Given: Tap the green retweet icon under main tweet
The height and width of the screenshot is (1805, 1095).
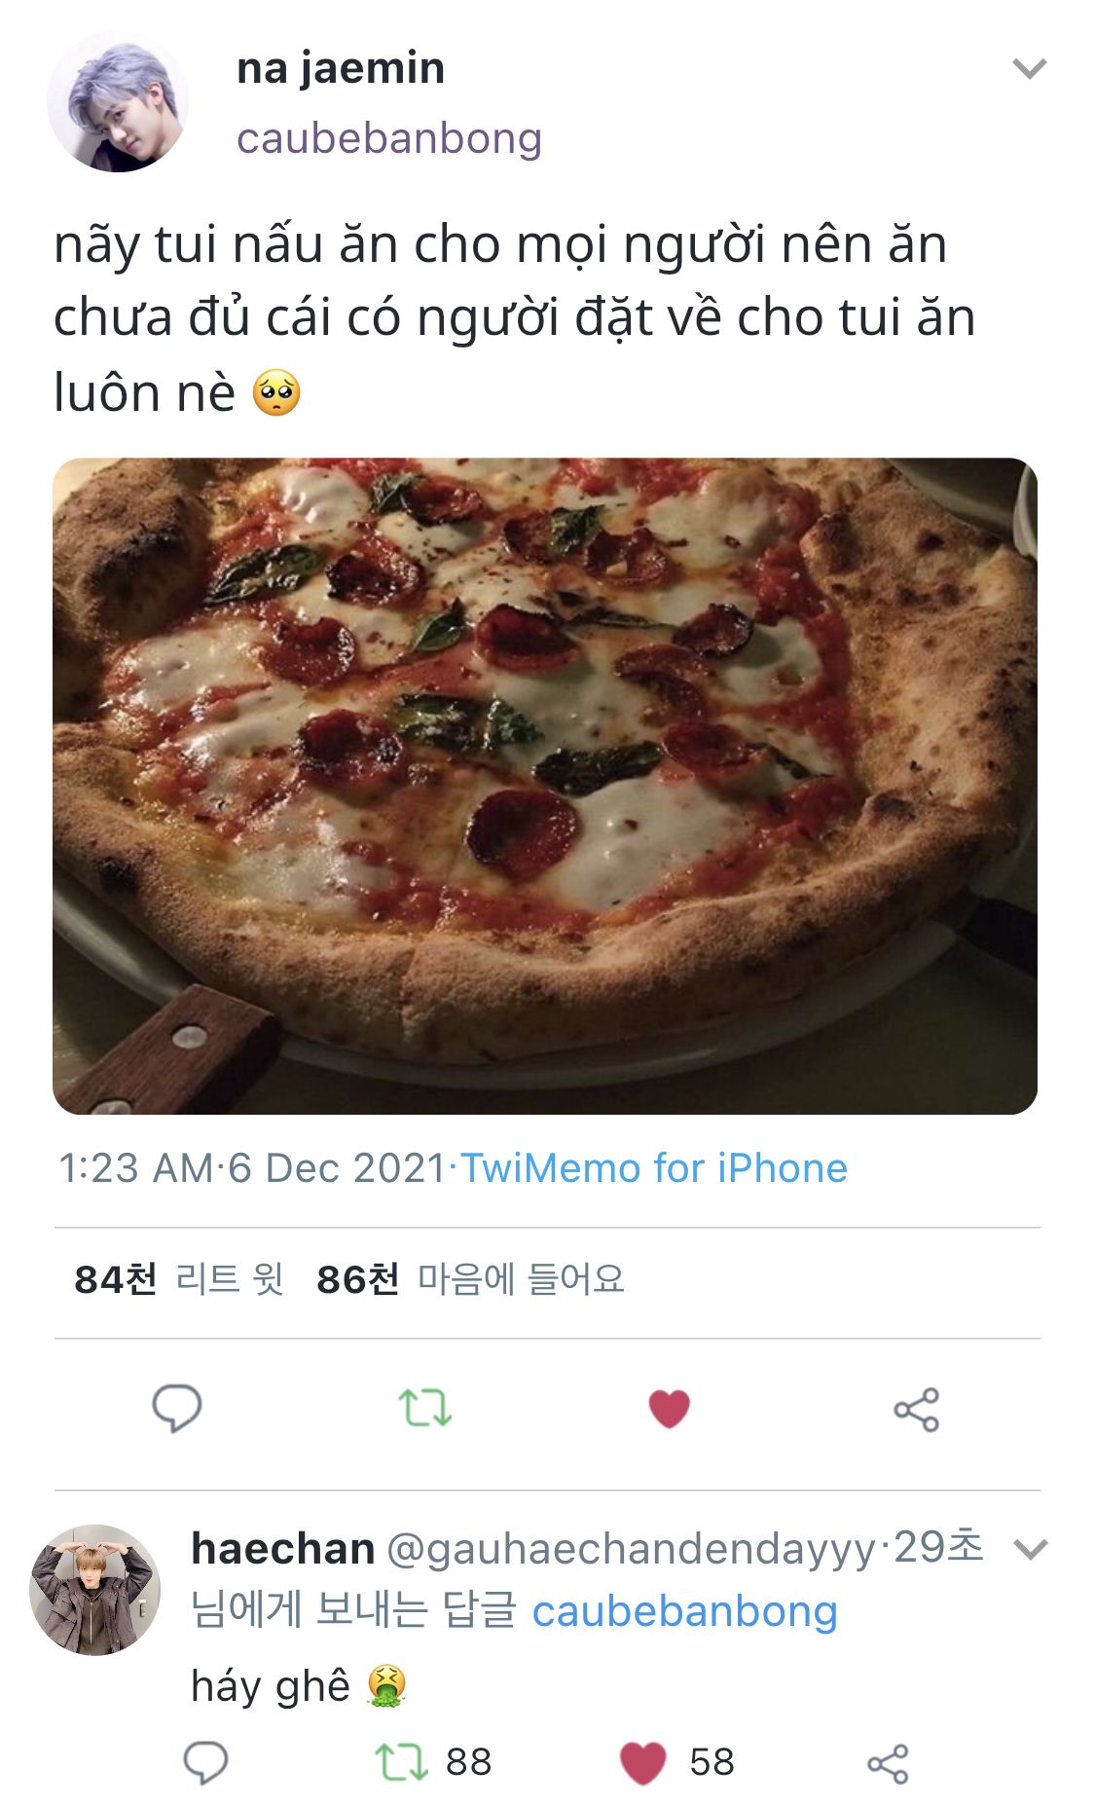Looking at the screenshot, I should point(424,1408).
